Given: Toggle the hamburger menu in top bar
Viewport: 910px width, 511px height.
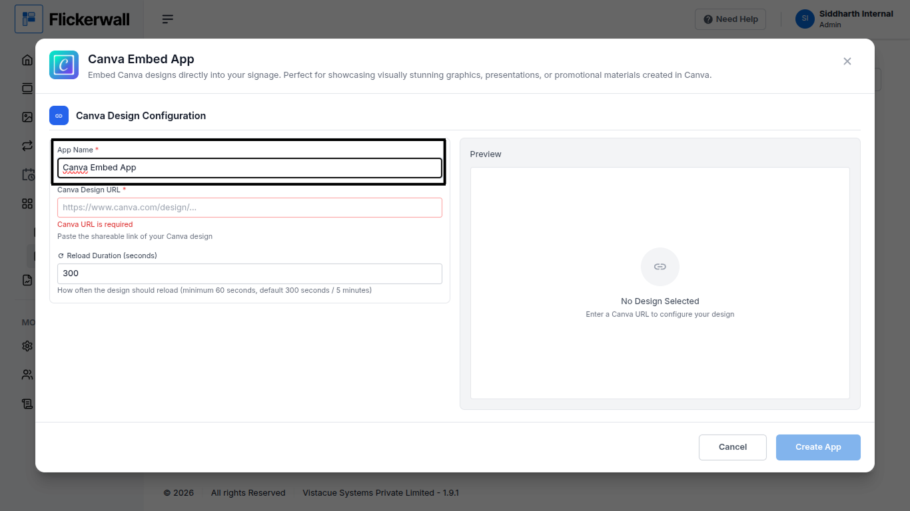Looking at the screenshot, I should [168, 19].
